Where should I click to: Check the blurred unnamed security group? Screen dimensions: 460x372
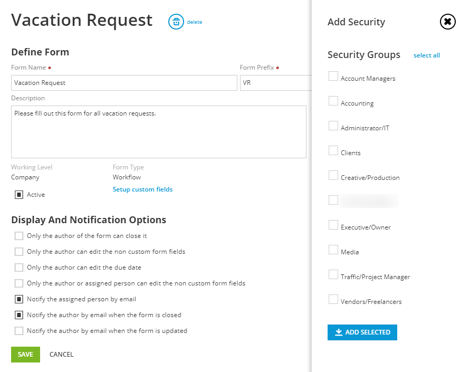(x=333, y=200)
